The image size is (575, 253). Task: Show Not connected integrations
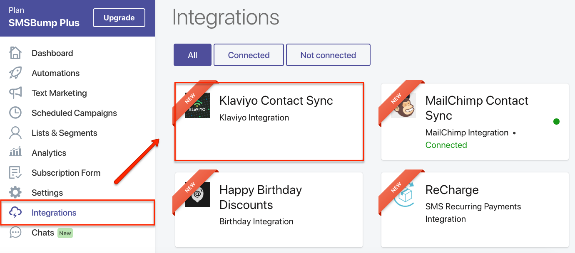(328, 55)
